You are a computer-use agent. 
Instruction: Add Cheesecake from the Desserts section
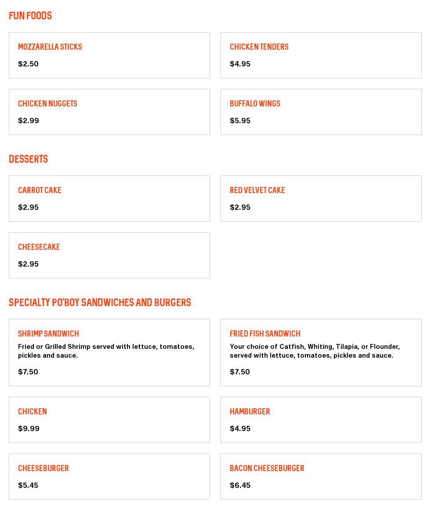(109, 255)
